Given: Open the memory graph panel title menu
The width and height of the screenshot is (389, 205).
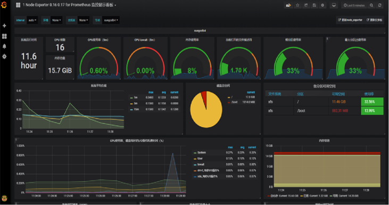Looking at the screenshot, I should pos(324,141).
